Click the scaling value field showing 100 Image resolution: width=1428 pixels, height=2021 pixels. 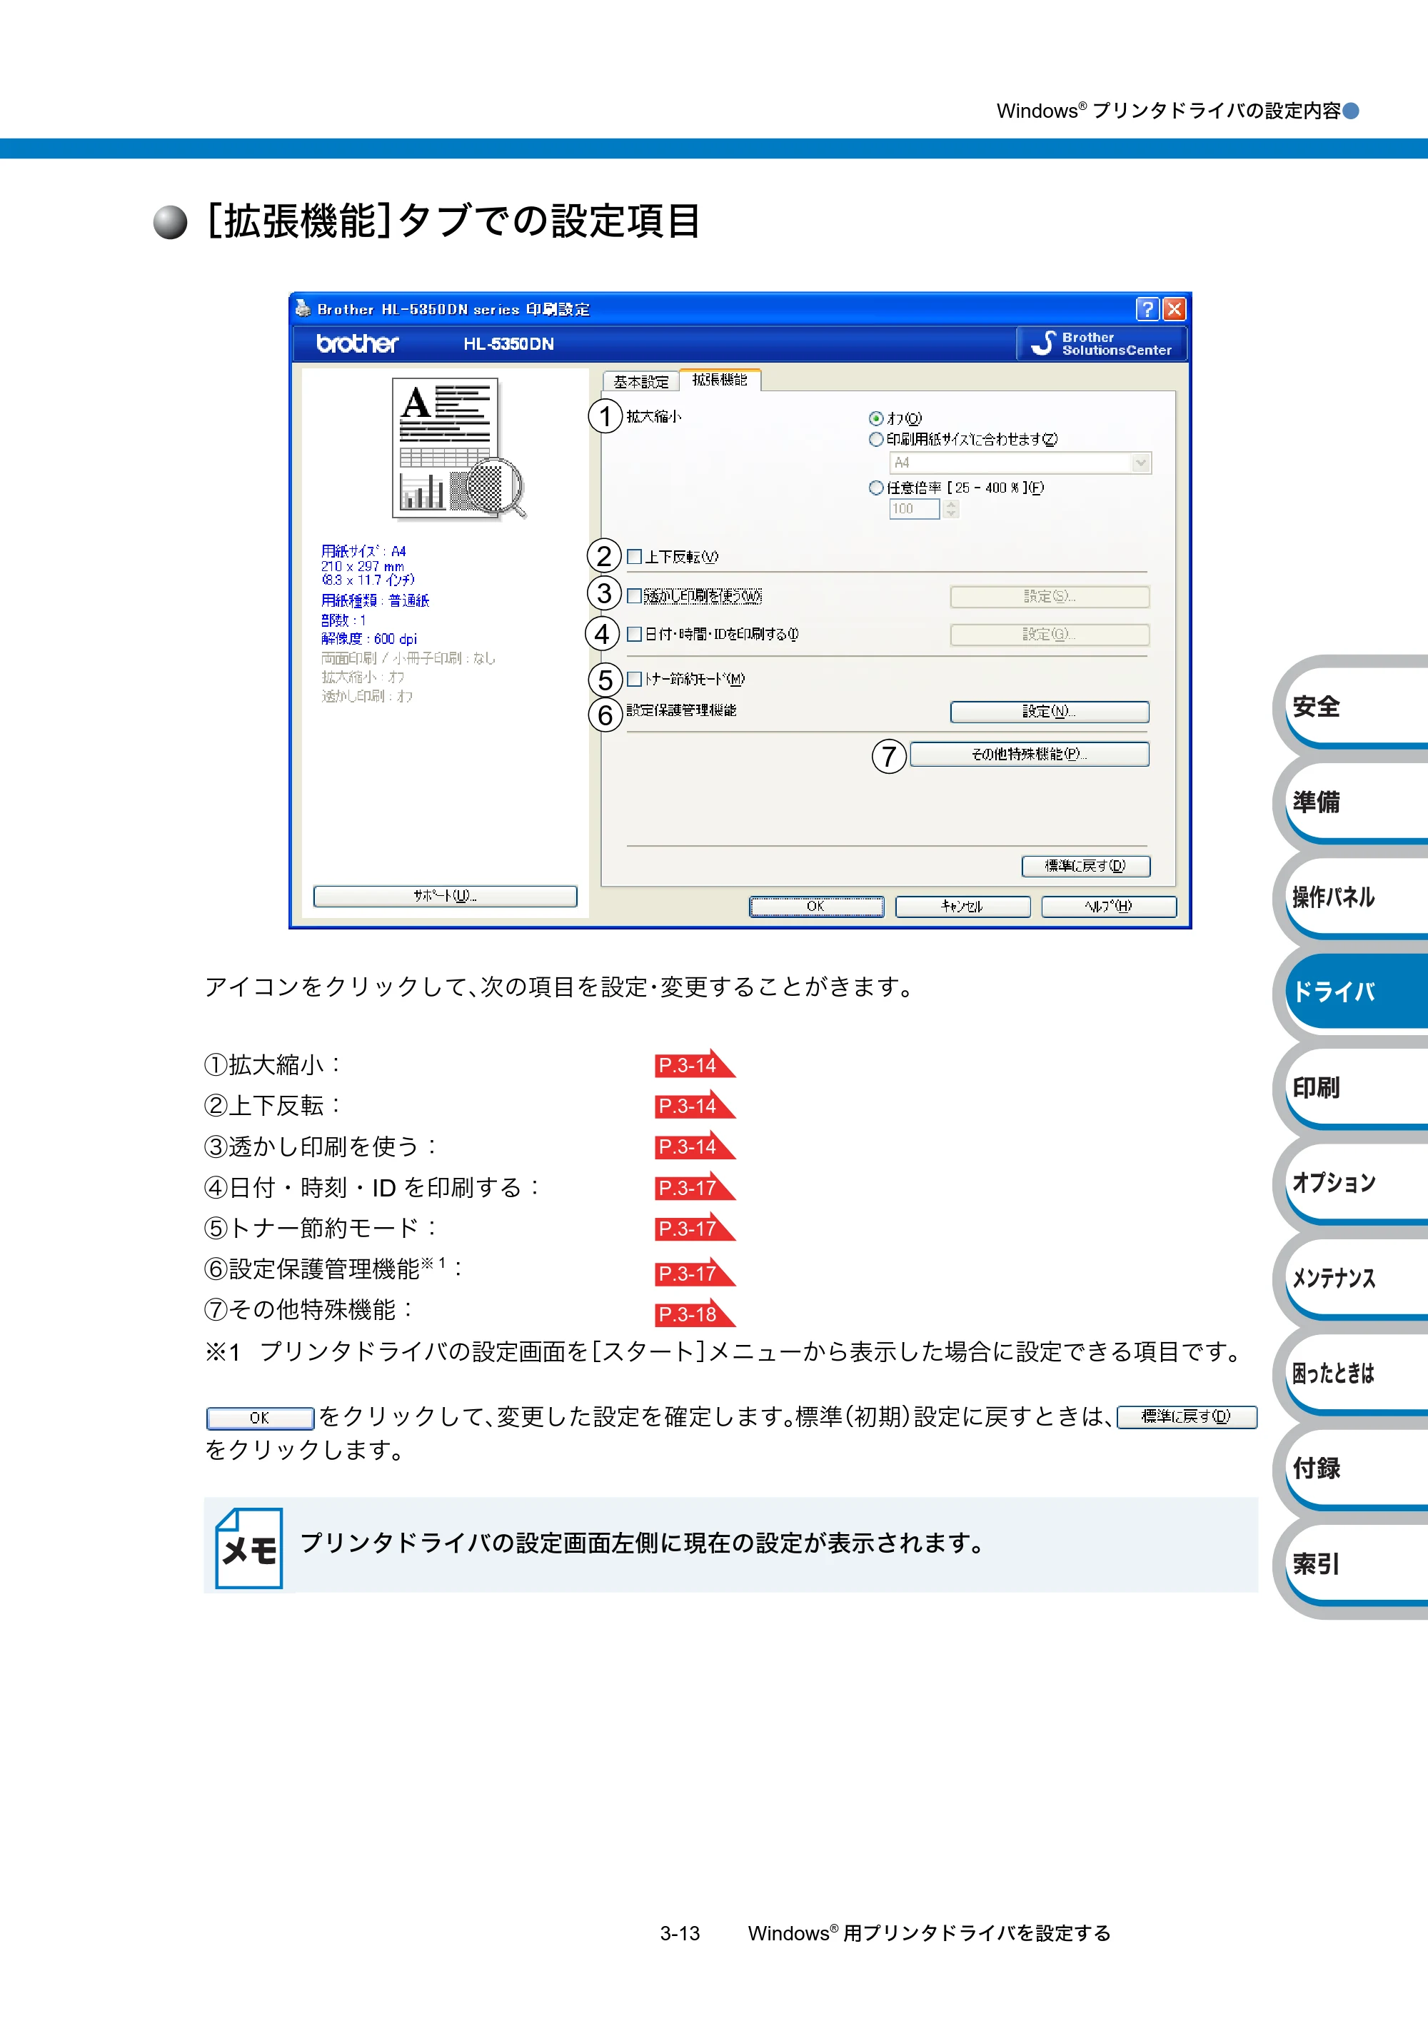(915, 509)
